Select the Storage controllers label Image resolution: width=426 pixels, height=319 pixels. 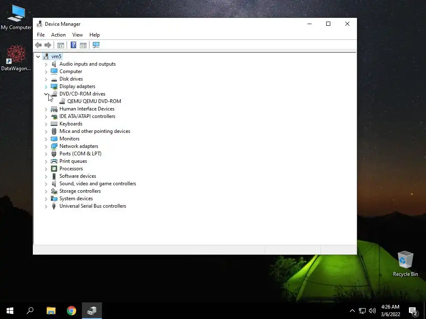[x=80, y=191]
